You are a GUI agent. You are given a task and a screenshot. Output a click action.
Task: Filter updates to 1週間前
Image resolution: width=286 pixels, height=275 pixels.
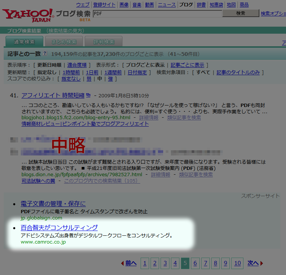113,73
